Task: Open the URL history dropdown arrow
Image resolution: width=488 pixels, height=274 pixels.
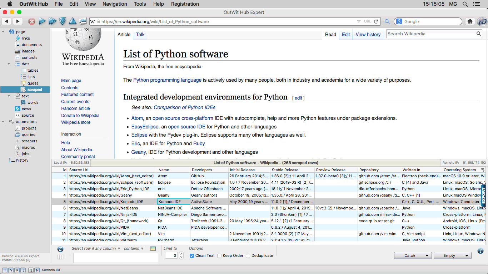Action: click(x=359, y=21)
